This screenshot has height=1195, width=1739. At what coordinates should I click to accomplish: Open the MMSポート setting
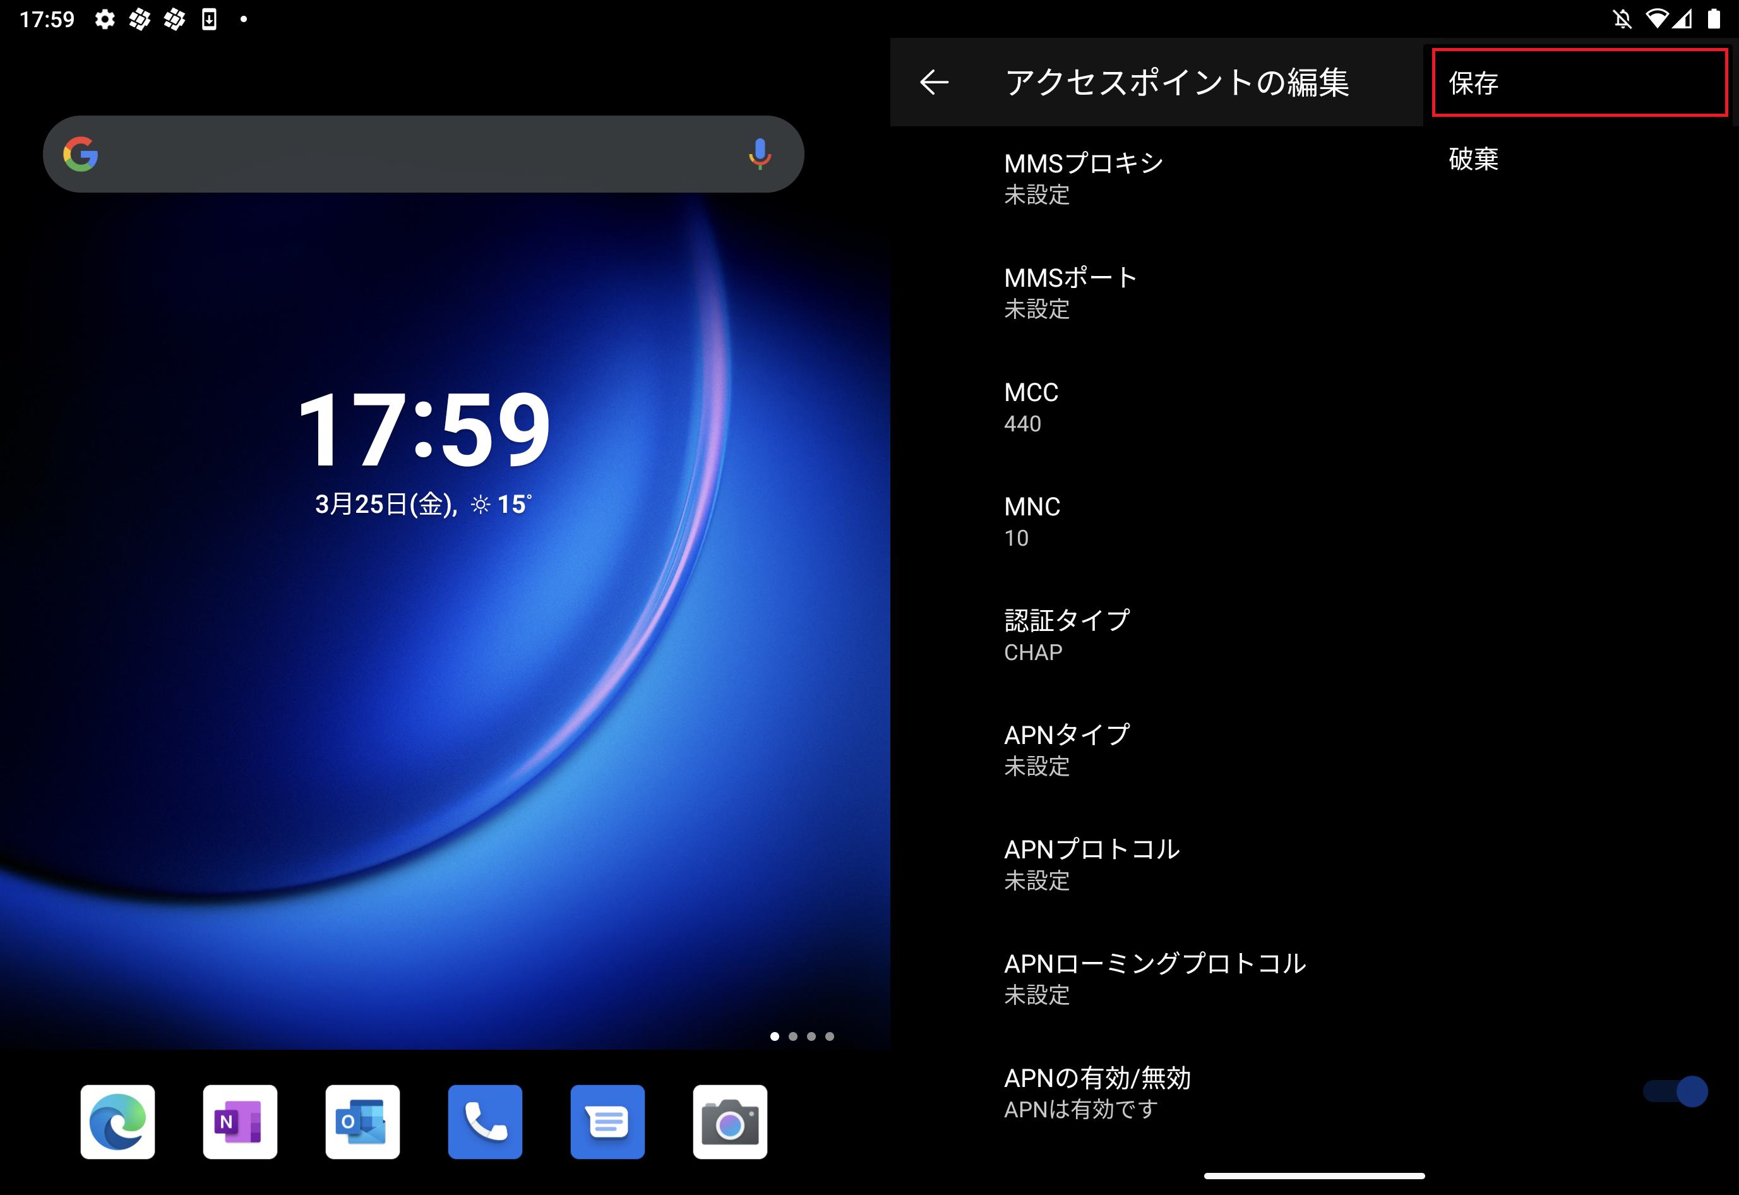[1314, 292]
